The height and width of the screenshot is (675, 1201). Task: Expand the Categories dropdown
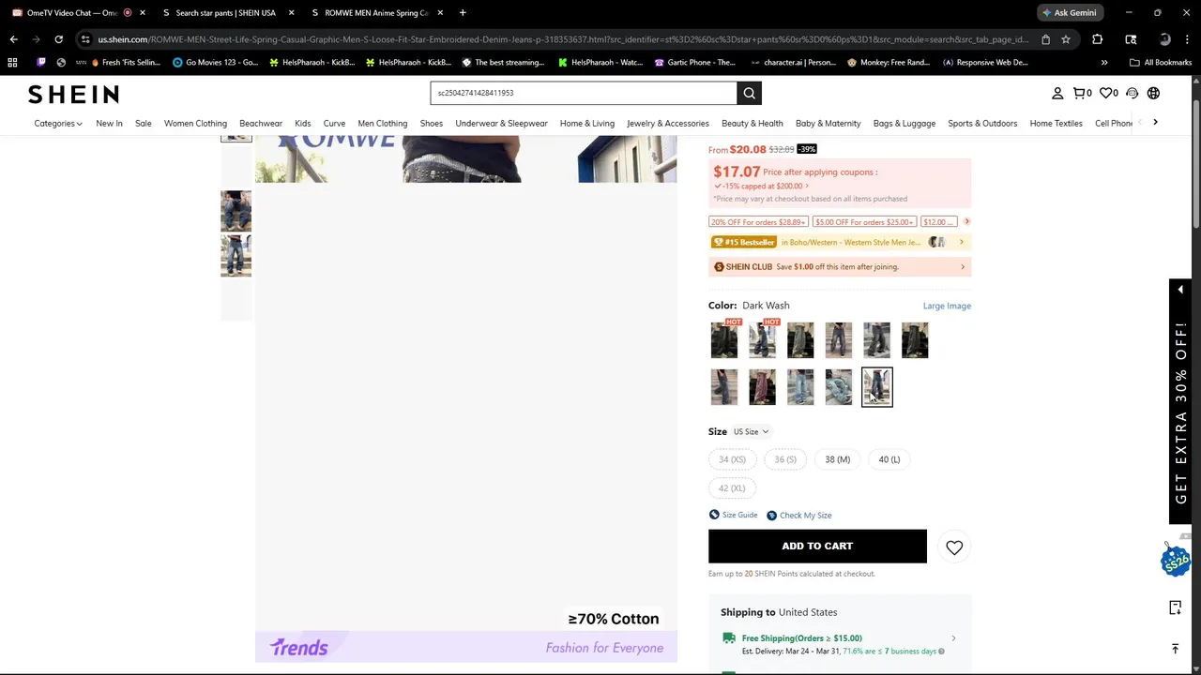(x=58, y=123)
